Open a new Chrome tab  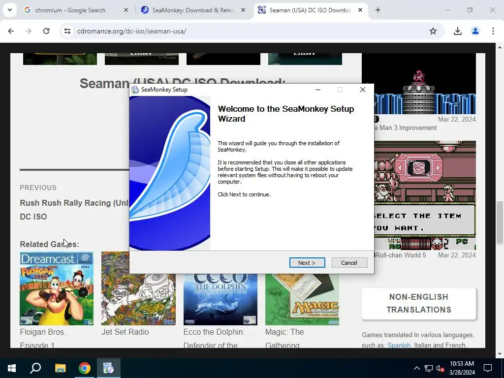(x=378, y=10)
